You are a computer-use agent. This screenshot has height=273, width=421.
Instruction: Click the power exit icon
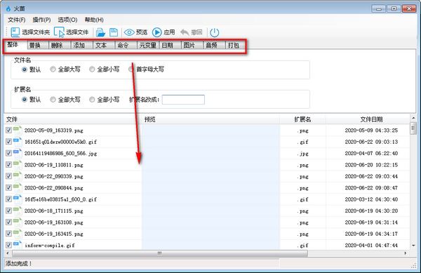coord(214,33)
